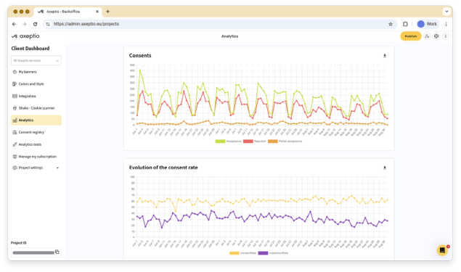Click the Consents chart title
Viewport: 461px width, 272px height.
point(140,56)
